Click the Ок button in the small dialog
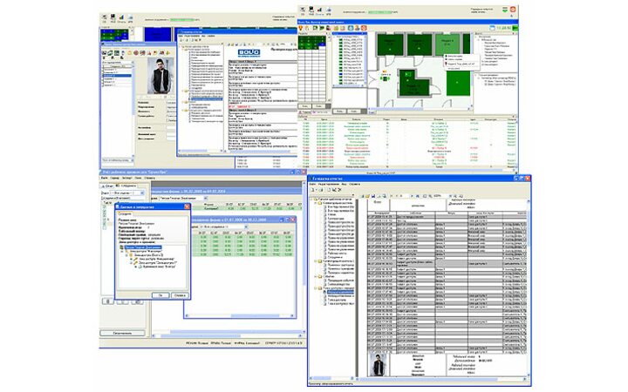This screenshot has height=392, width=628. 162,296
